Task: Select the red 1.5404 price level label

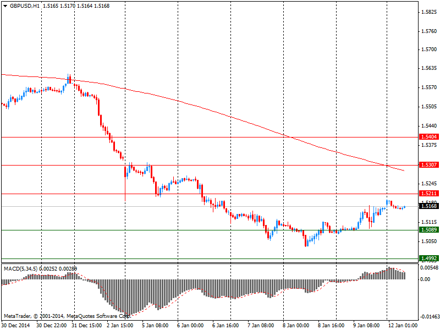Action: [x=429, y=136]
